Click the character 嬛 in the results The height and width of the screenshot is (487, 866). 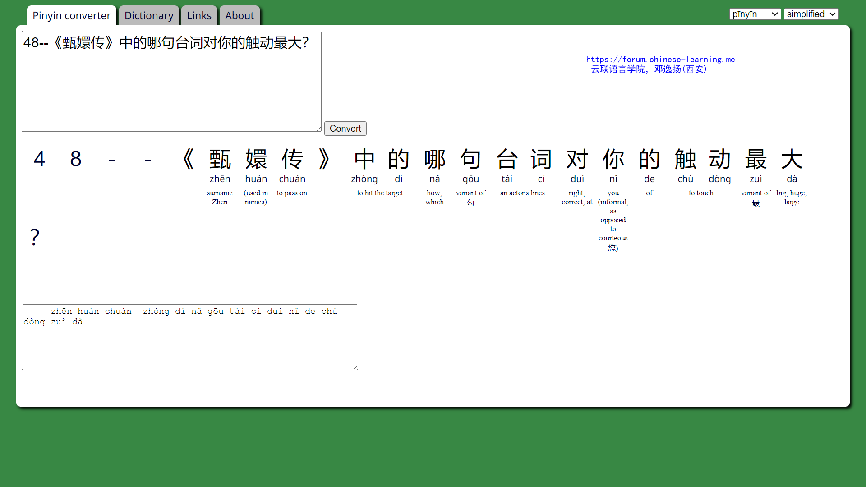tap(256, 159)
